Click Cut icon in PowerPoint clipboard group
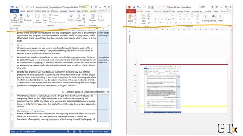Viewport: 243px width, 136px height. point(135,15)
